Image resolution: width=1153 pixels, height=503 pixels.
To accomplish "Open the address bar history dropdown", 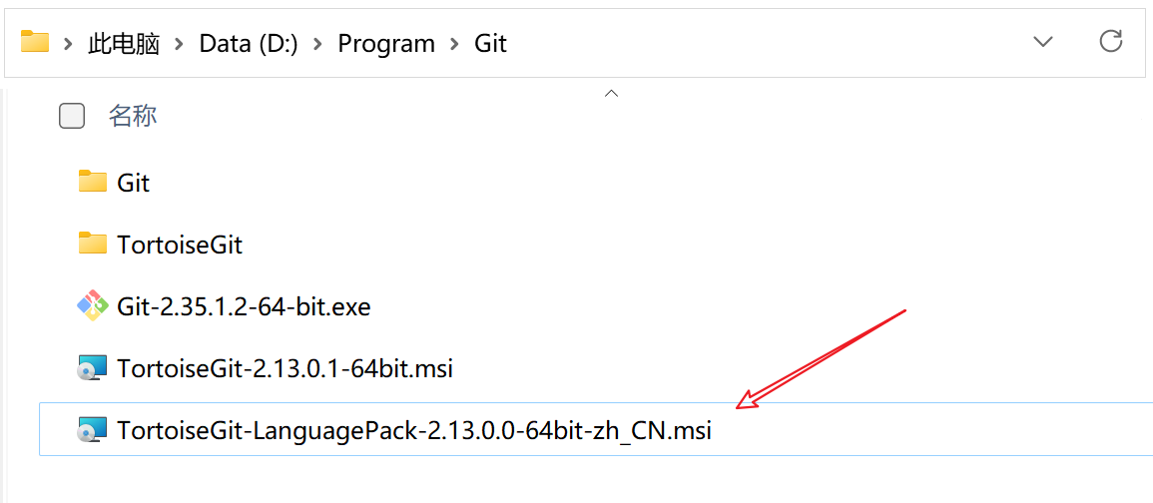I will 1043,42.
